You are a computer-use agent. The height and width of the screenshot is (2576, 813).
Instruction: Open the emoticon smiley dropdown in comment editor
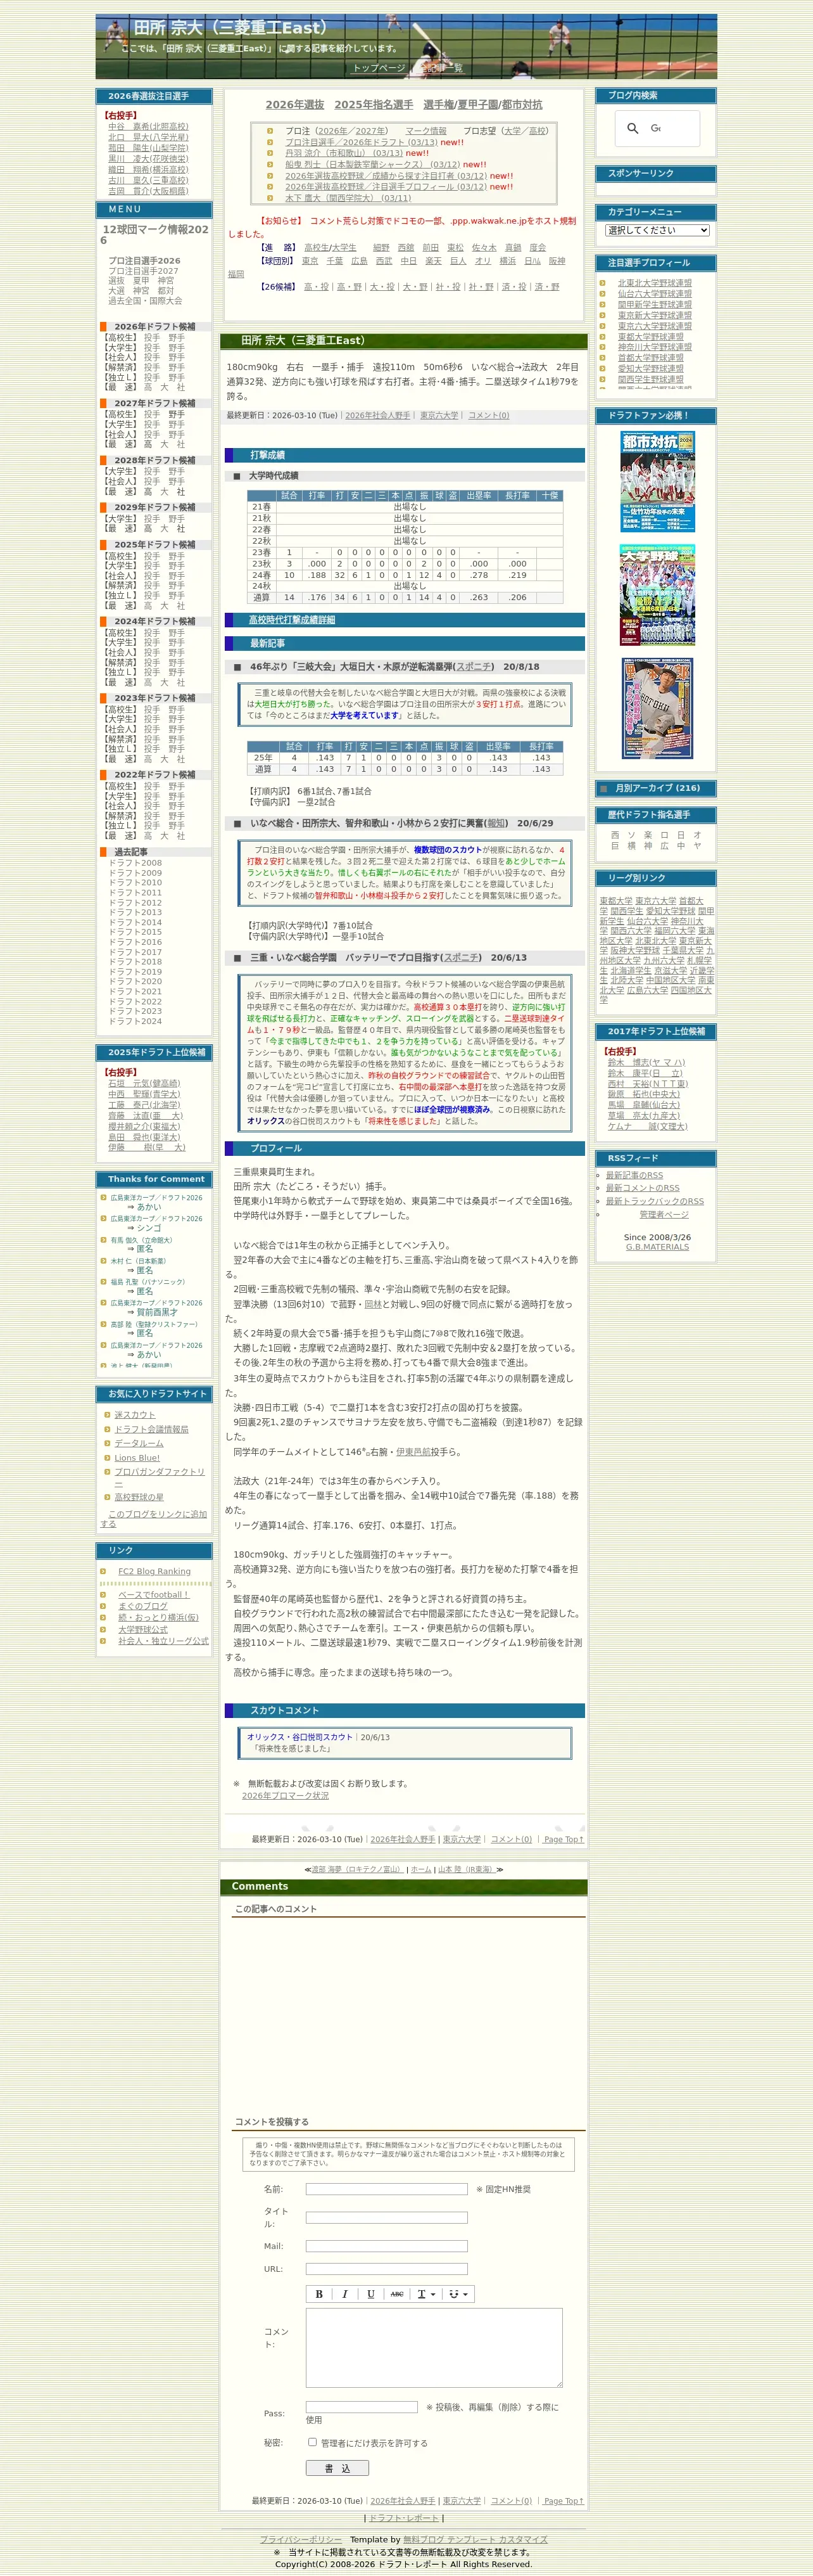[457, 2294]
